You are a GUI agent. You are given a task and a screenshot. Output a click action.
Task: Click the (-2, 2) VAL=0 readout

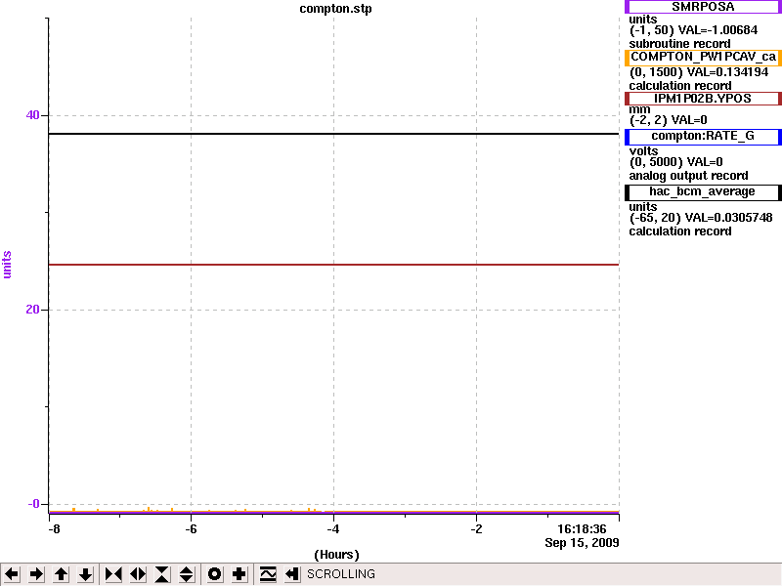coord(669,119)
